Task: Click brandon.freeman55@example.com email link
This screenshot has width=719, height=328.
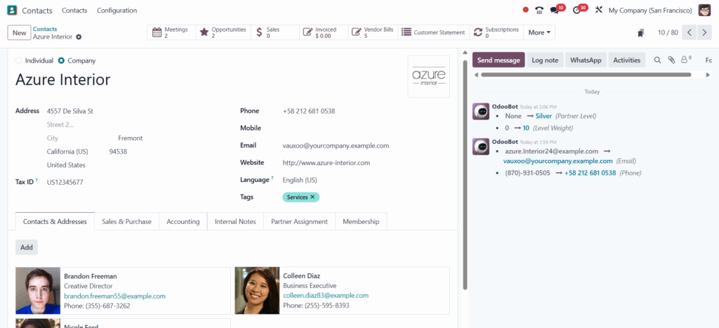Action: pos(114,296)
